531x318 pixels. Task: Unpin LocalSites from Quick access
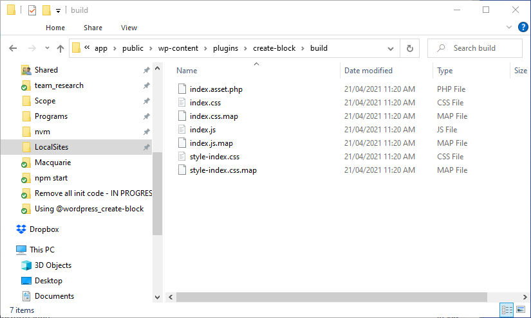pyautogui.click(x=147, y=147)
